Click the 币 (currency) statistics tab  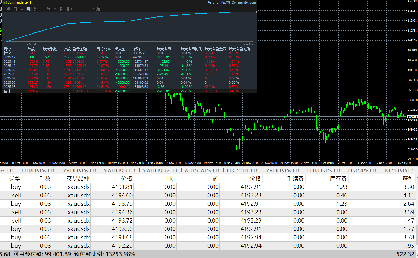[x=48, y=9]
